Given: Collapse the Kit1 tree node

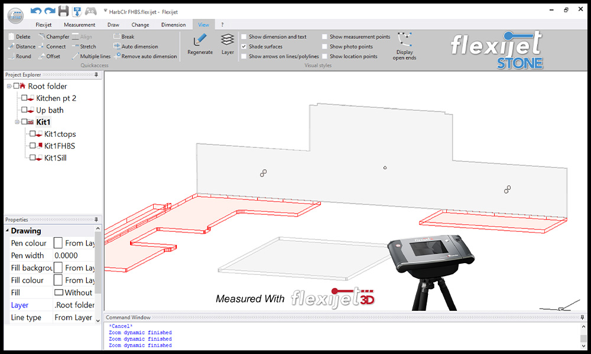Looking at the screenshot, I should [18, 122].
